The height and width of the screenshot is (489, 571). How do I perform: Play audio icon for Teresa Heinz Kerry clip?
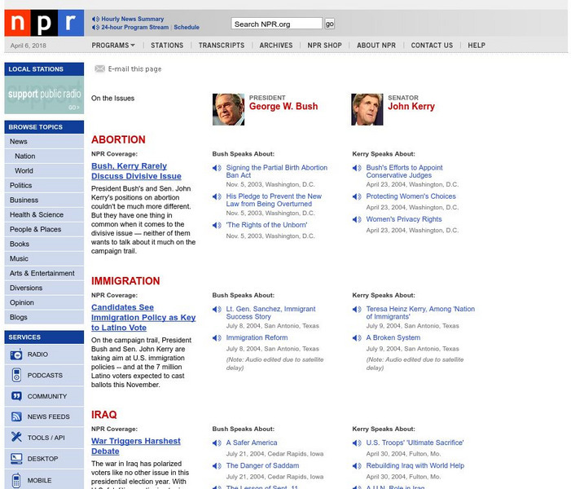click(x=357, y=310)
